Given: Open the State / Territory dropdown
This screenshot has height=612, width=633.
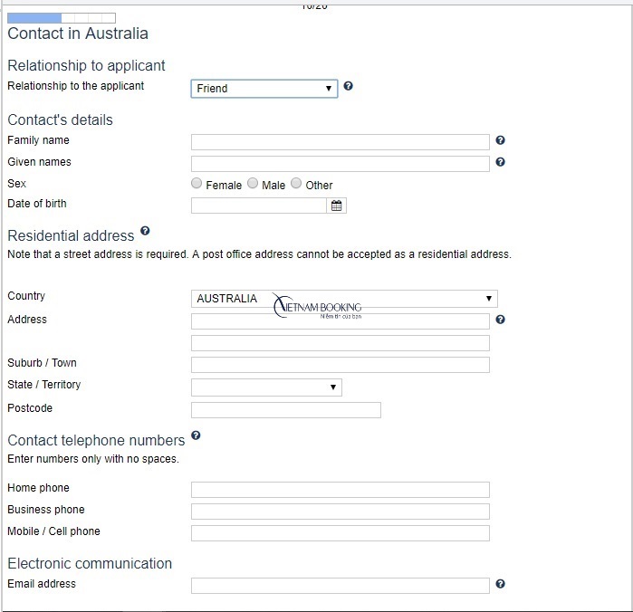Looking at the screenshot, I should [266, 387].
